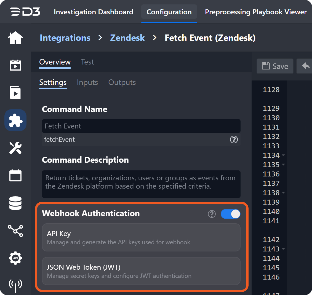Viewport: 312px width, 295px height.
Task: Click the home icon in sidebar
Action: pos(15,38)
